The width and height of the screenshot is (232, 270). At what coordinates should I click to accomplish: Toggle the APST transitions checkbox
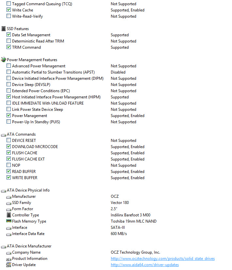(x=8, y=72)
